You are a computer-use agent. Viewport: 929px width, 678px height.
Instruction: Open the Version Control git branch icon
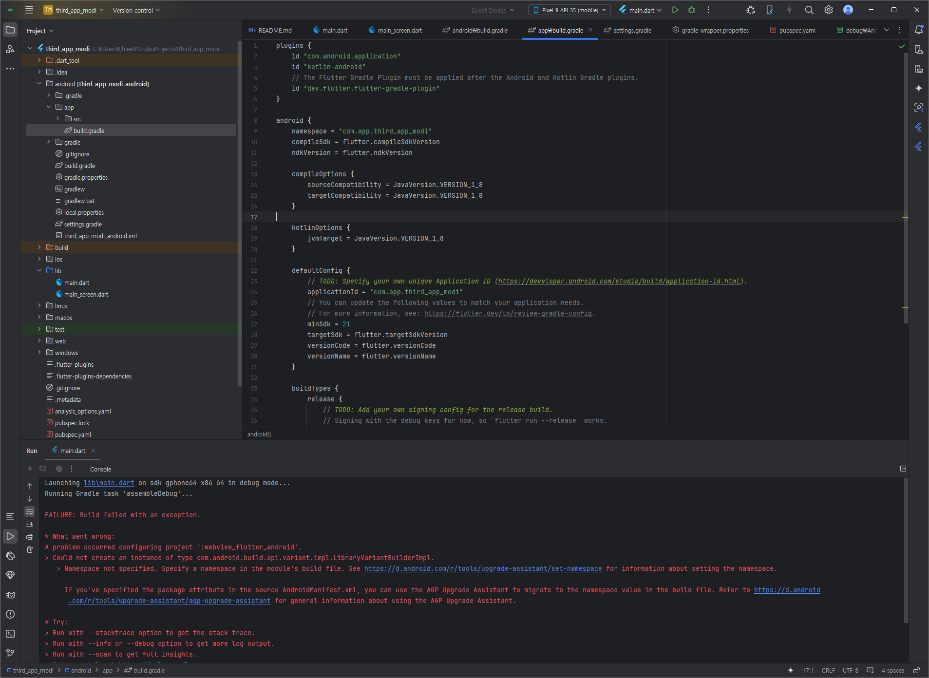tap(10, 653)
